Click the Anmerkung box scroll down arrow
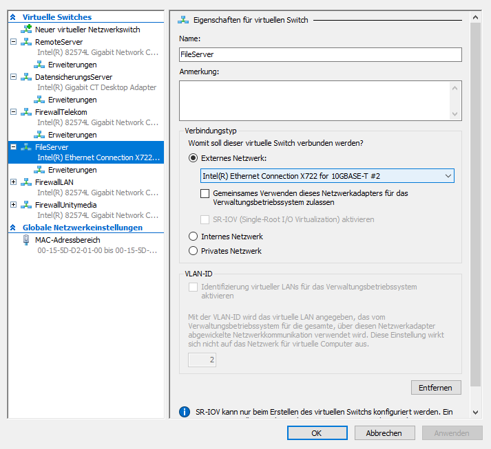 [455, 114]
